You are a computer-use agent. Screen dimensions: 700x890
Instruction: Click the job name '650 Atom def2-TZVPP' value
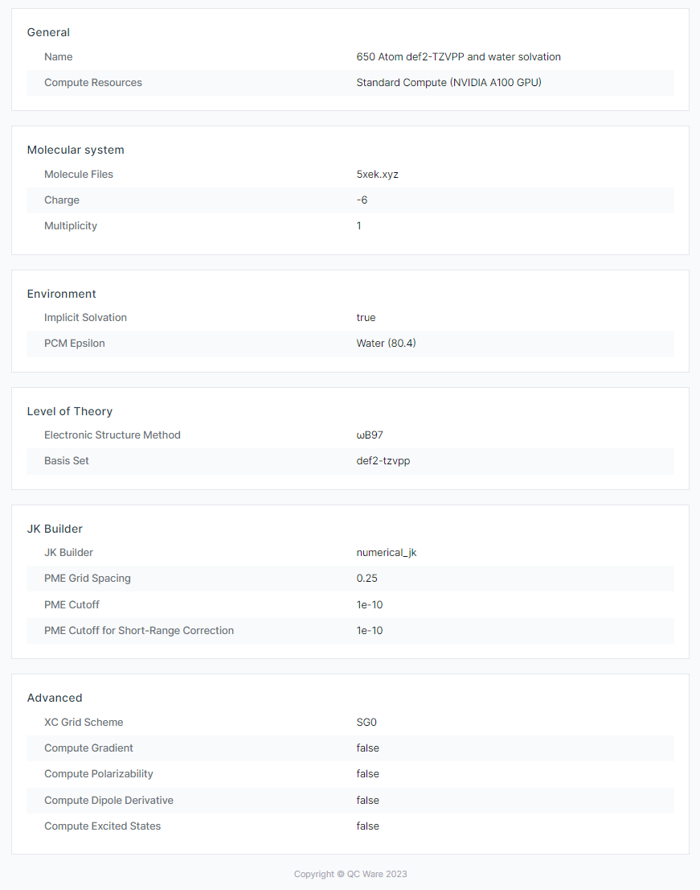tap(458, 57)
